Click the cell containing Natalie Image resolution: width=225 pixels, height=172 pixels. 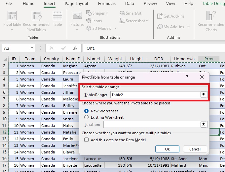coord(71,132)
